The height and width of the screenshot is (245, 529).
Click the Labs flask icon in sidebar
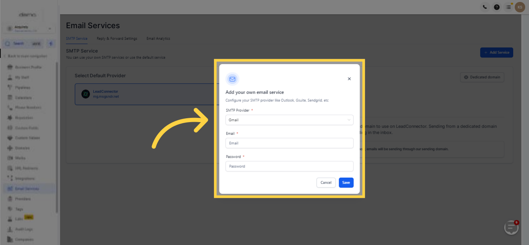coord(10,219)
